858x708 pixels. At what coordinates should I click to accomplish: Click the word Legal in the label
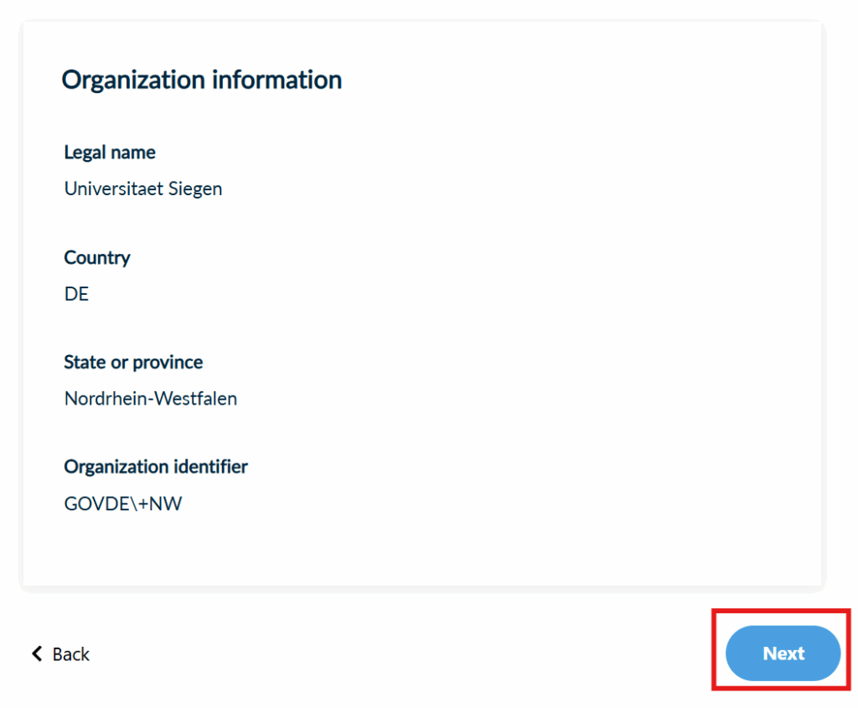85,152
